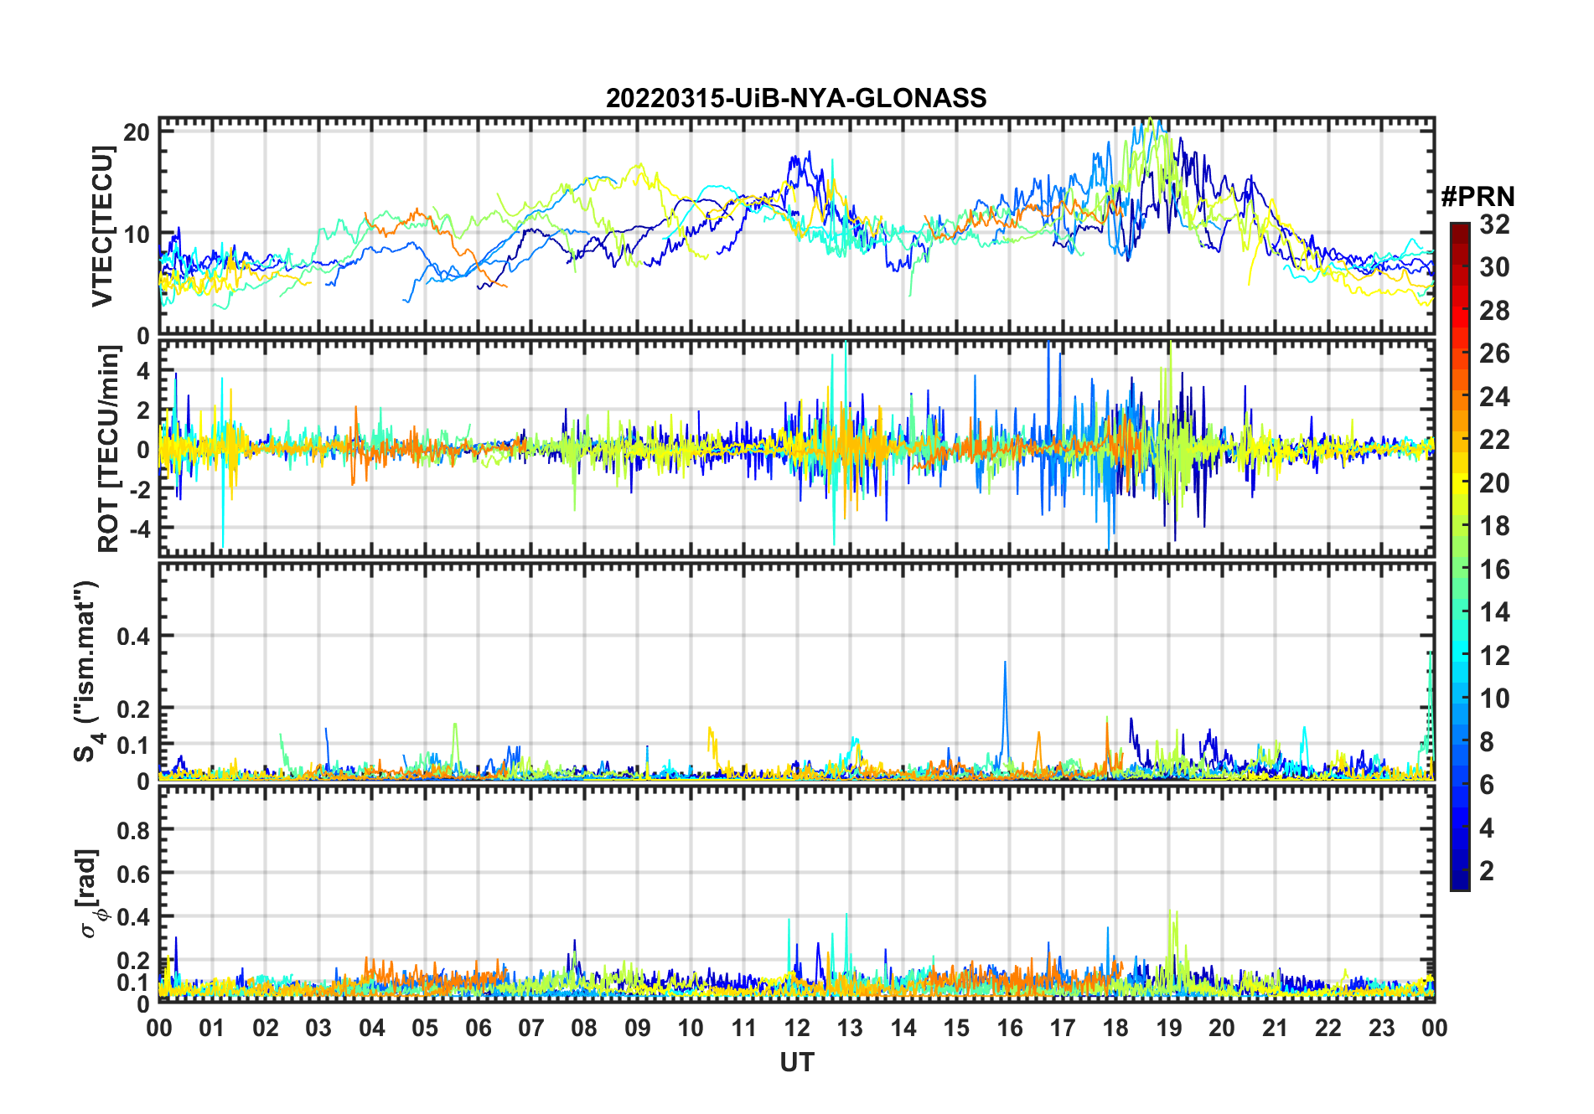
Task: Click colorbar tick label 28
Action: click(x=1494, y=311)
